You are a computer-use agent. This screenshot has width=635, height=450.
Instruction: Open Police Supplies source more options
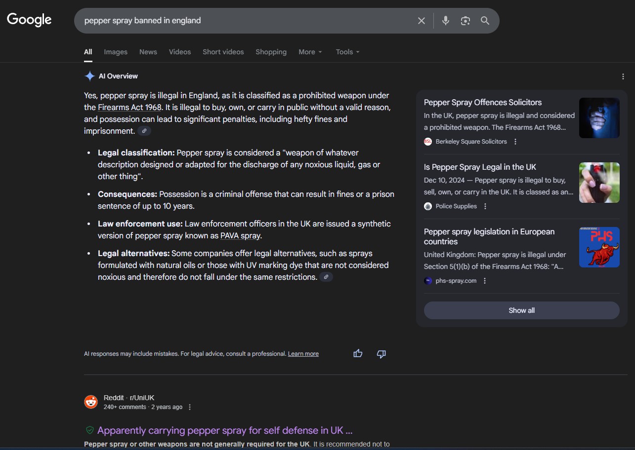[x=485, y=206]
